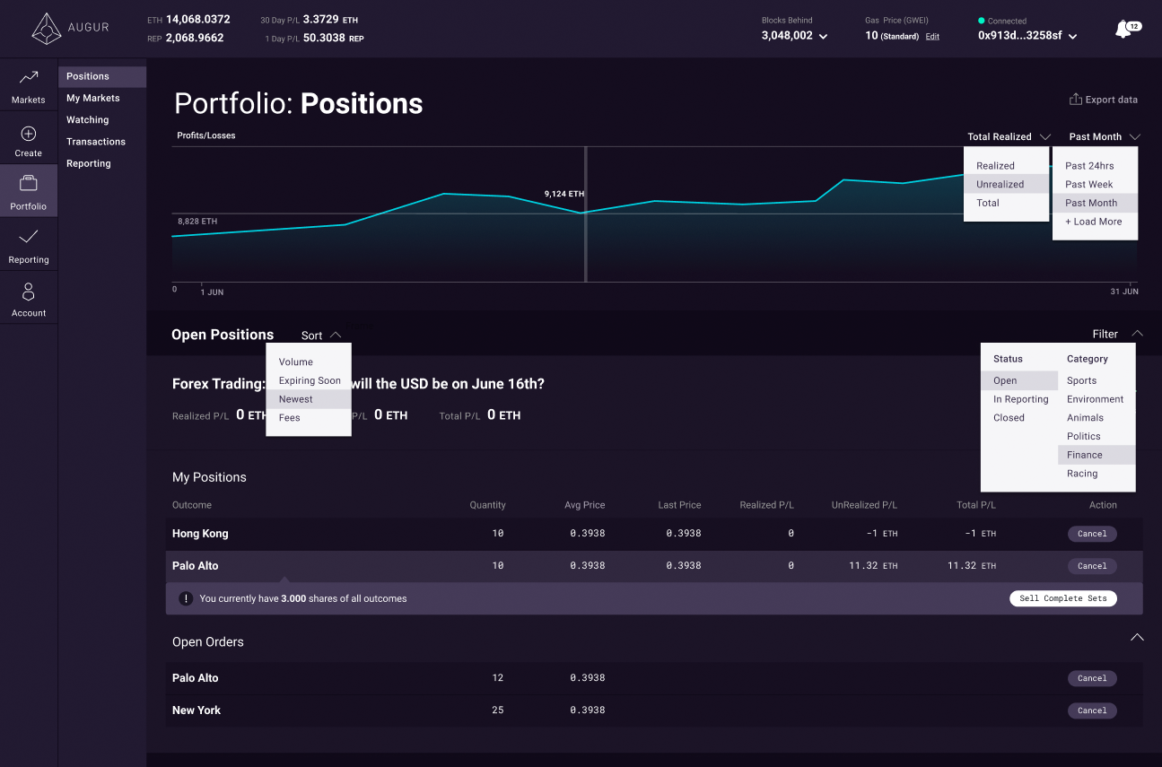Open Reporting from the left sidebar

(x=28, y=244)
